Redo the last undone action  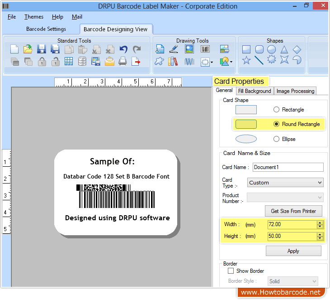coord(137,49)
